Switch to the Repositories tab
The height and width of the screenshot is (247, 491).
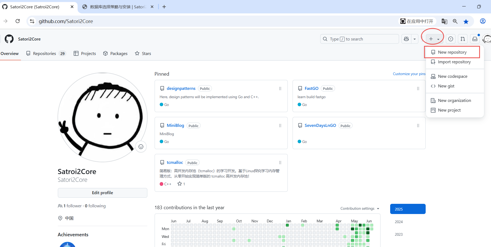click(46, 53)
